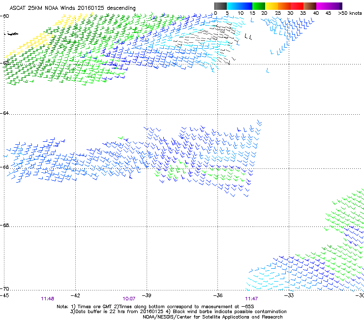Select the gray 0-5 knots color segment

(x=220, y=6)
